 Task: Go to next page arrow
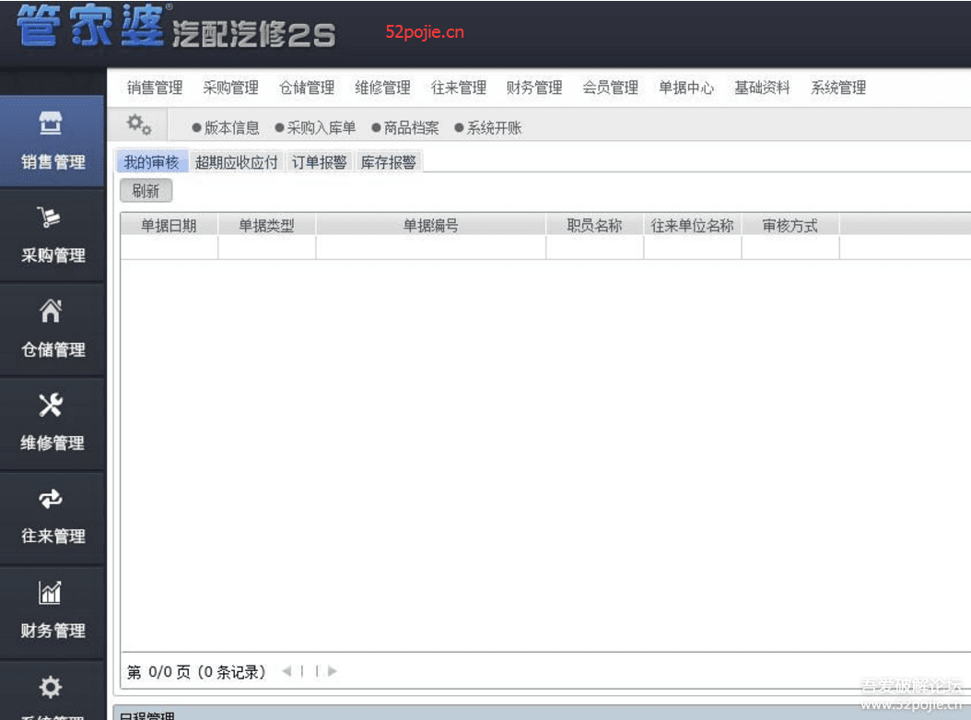pyautogui.click(x=332, y=671)
